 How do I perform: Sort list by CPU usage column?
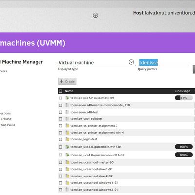click(182, 91)
